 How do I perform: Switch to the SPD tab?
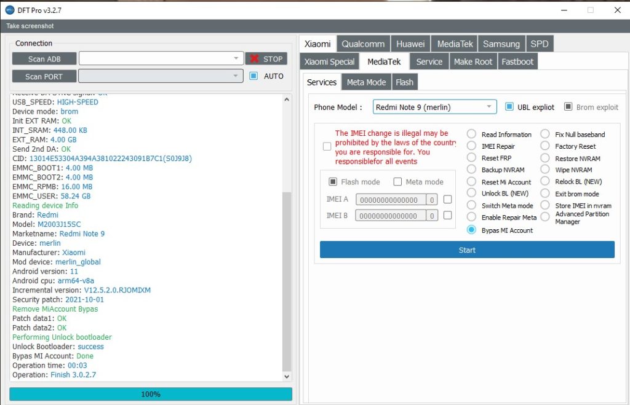[x=540, y=44]
